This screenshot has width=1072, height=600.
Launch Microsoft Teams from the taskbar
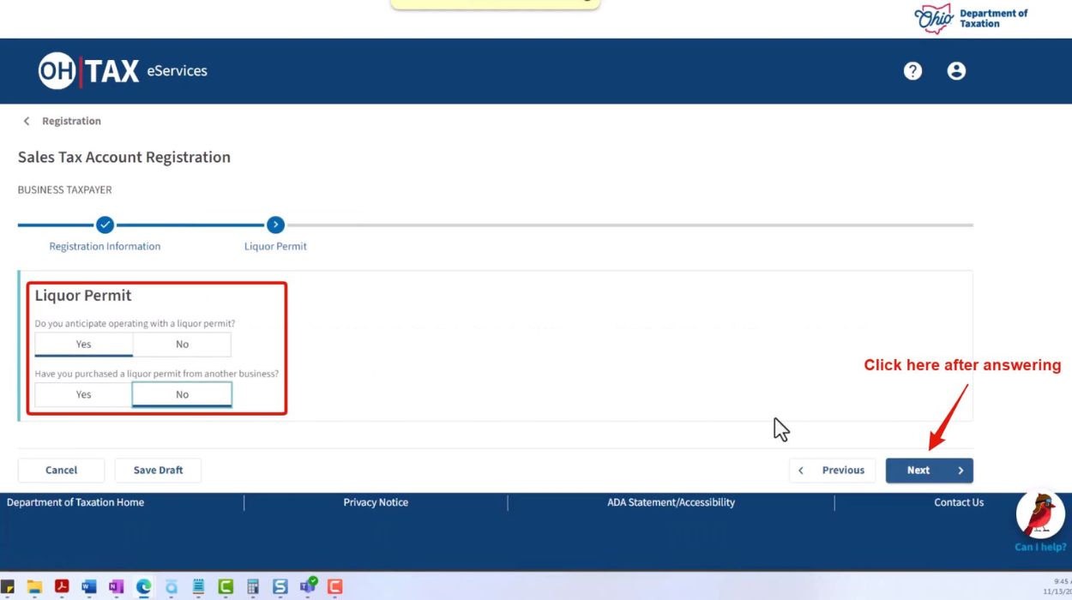point(307,587)
